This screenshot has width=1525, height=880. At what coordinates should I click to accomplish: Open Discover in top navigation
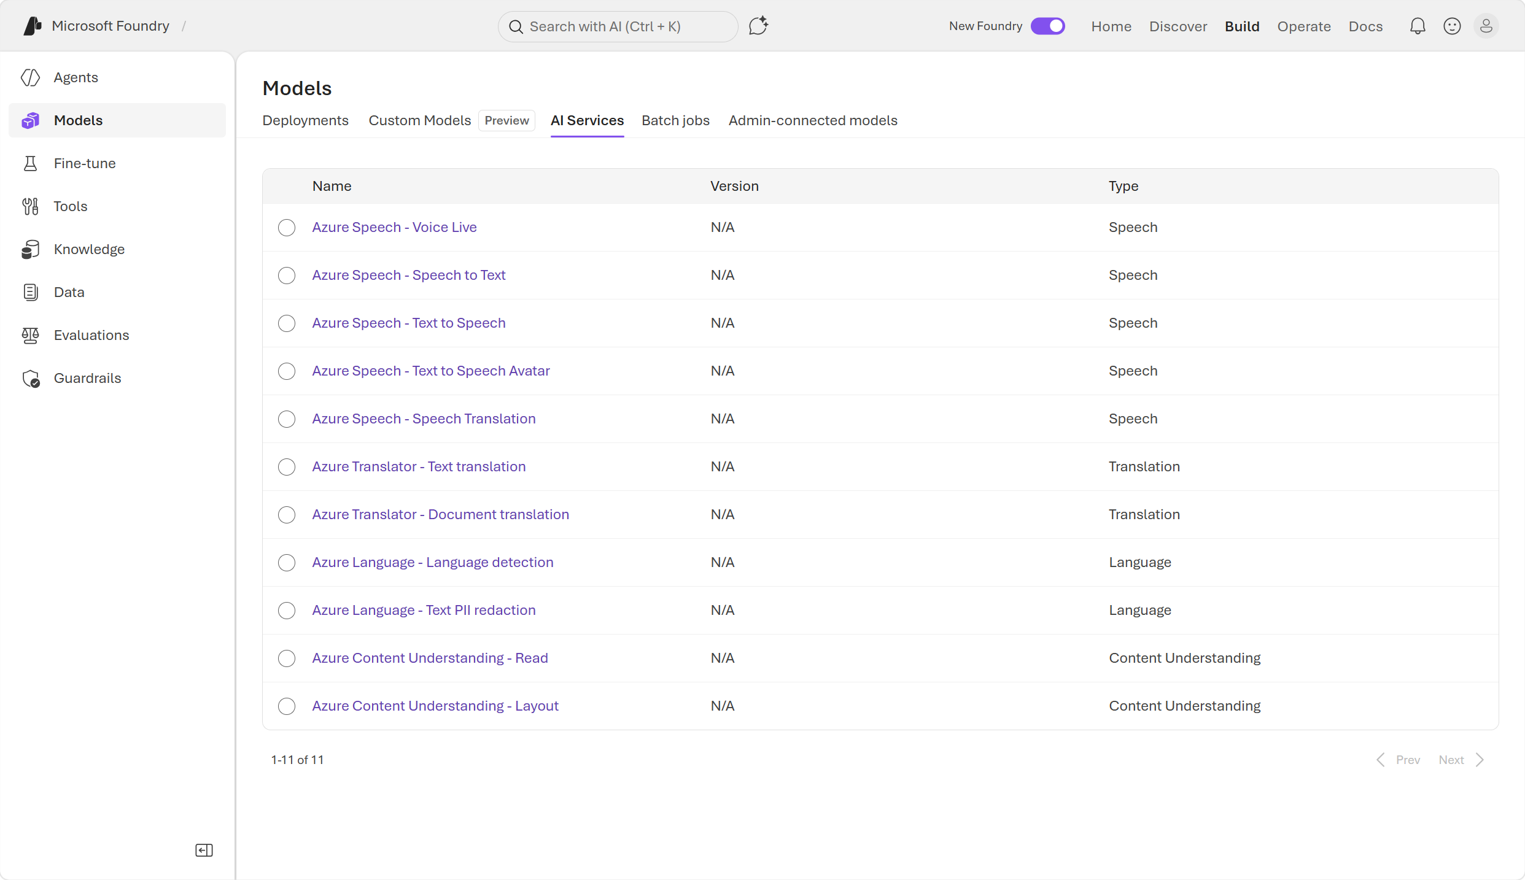[x=1178, y=26]
